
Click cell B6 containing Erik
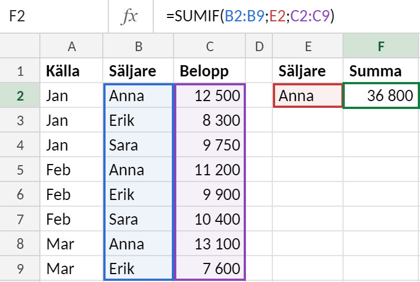[138, 194]
